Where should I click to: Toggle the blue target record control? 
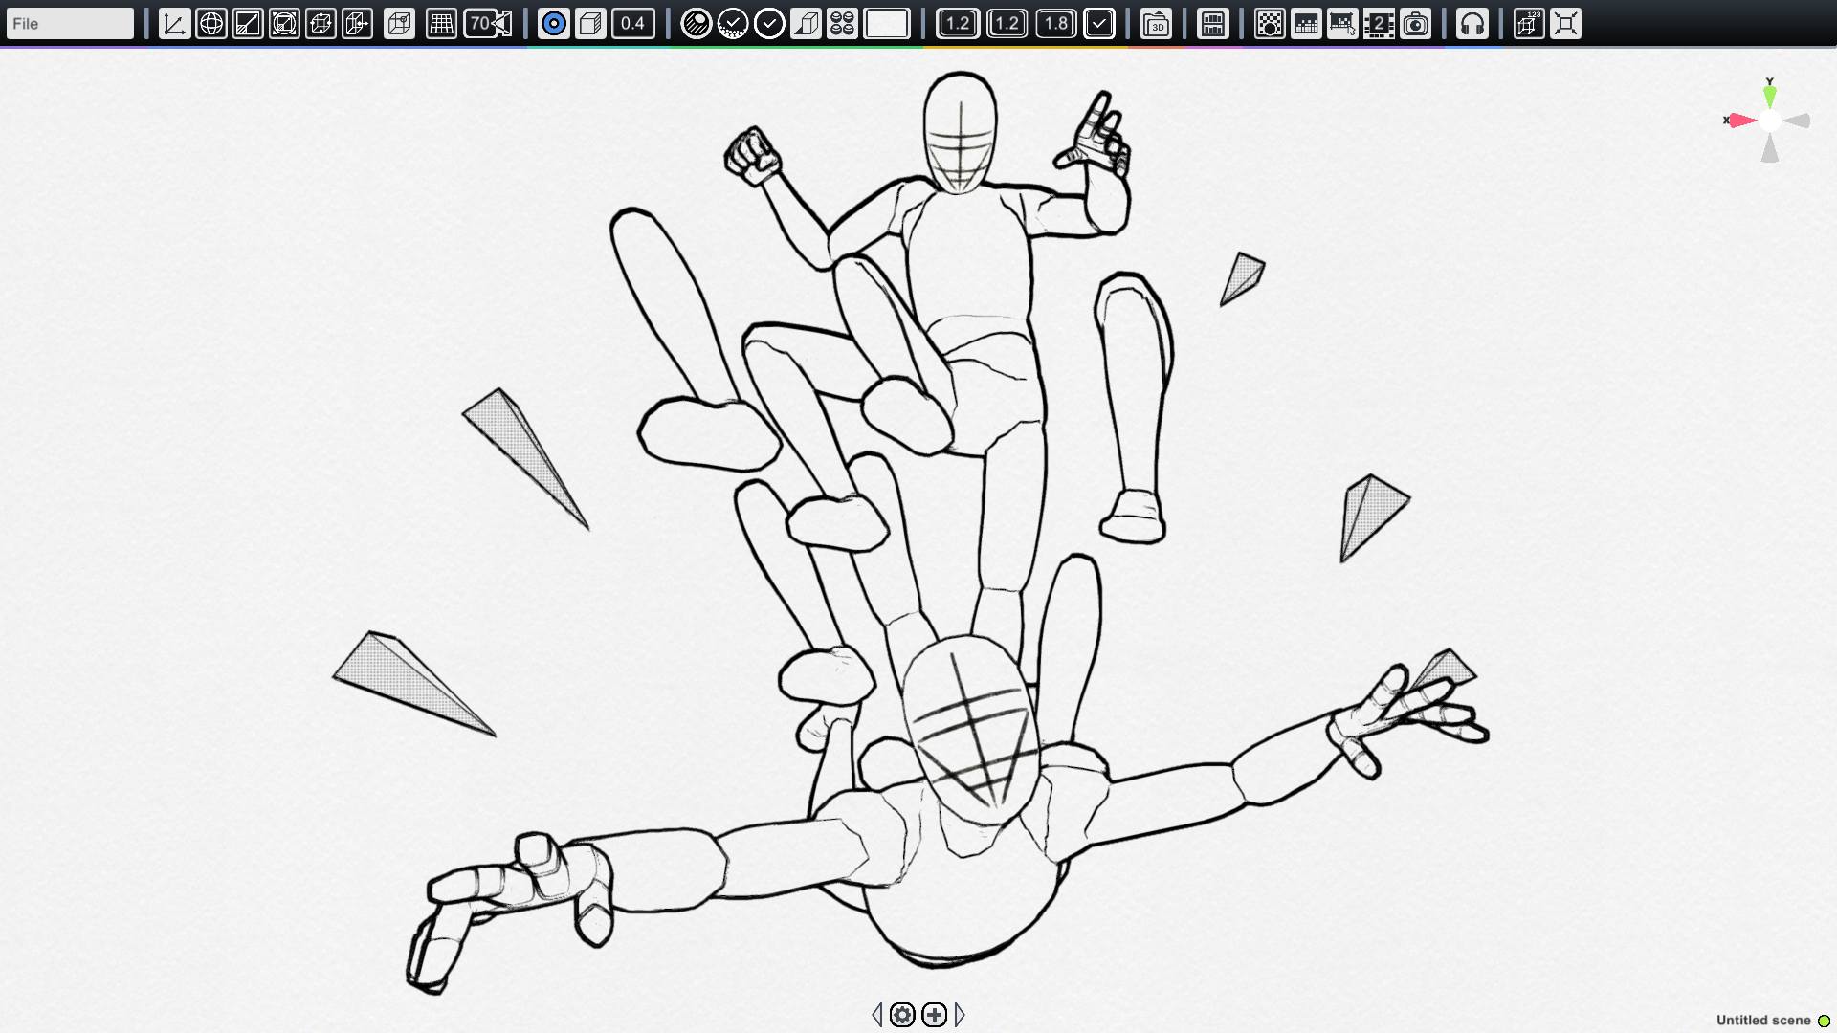tap(553, 24)
